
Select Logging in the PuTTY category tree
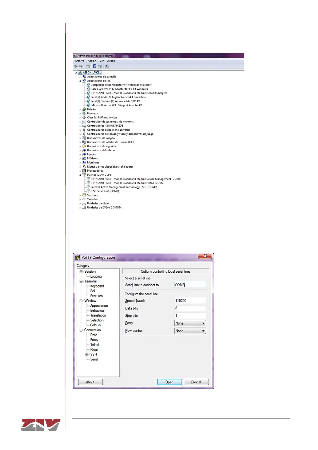point(96,277)
